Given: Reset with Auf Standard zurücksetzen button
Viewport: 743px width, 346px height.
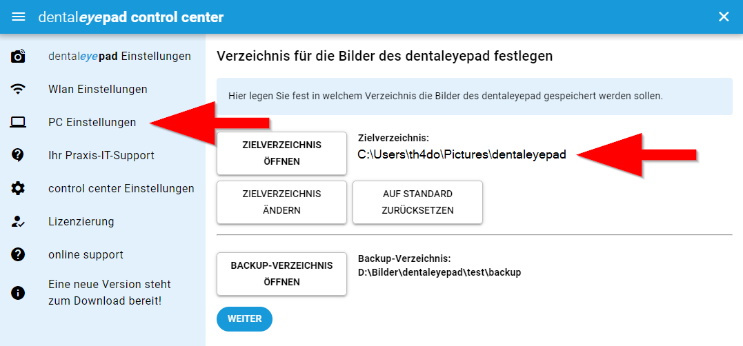Looking at the screenshot, I should (417, 202).
